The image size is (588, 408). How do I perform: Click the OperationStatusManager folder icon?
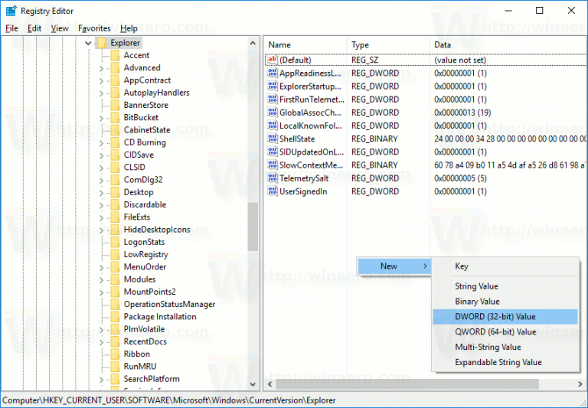(x=115, y=304)
